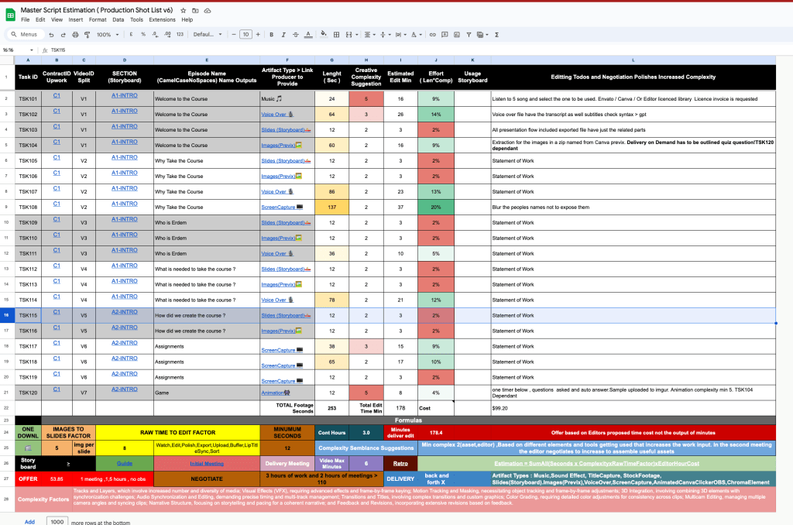Open the functions sigma menu

click(x=496, y=34)
